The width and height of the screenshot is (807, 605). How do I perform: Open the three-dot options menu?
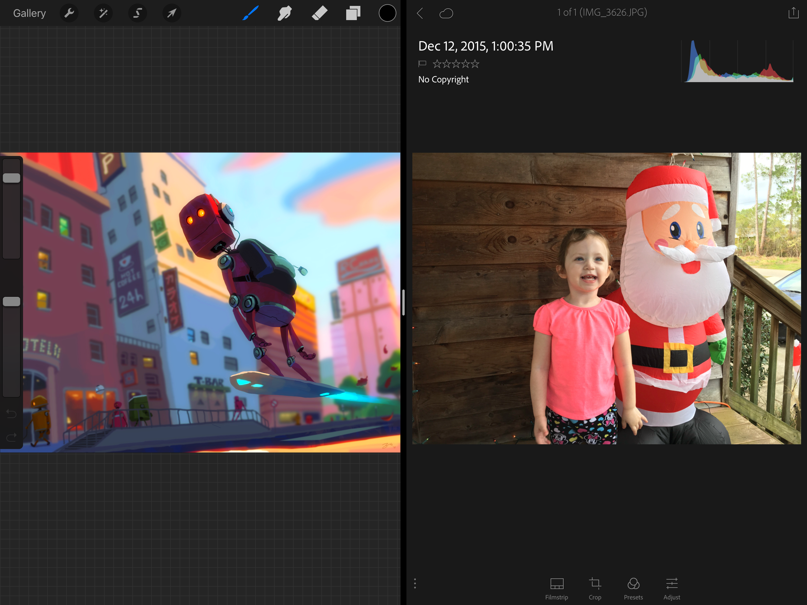[x=415, y=583]
